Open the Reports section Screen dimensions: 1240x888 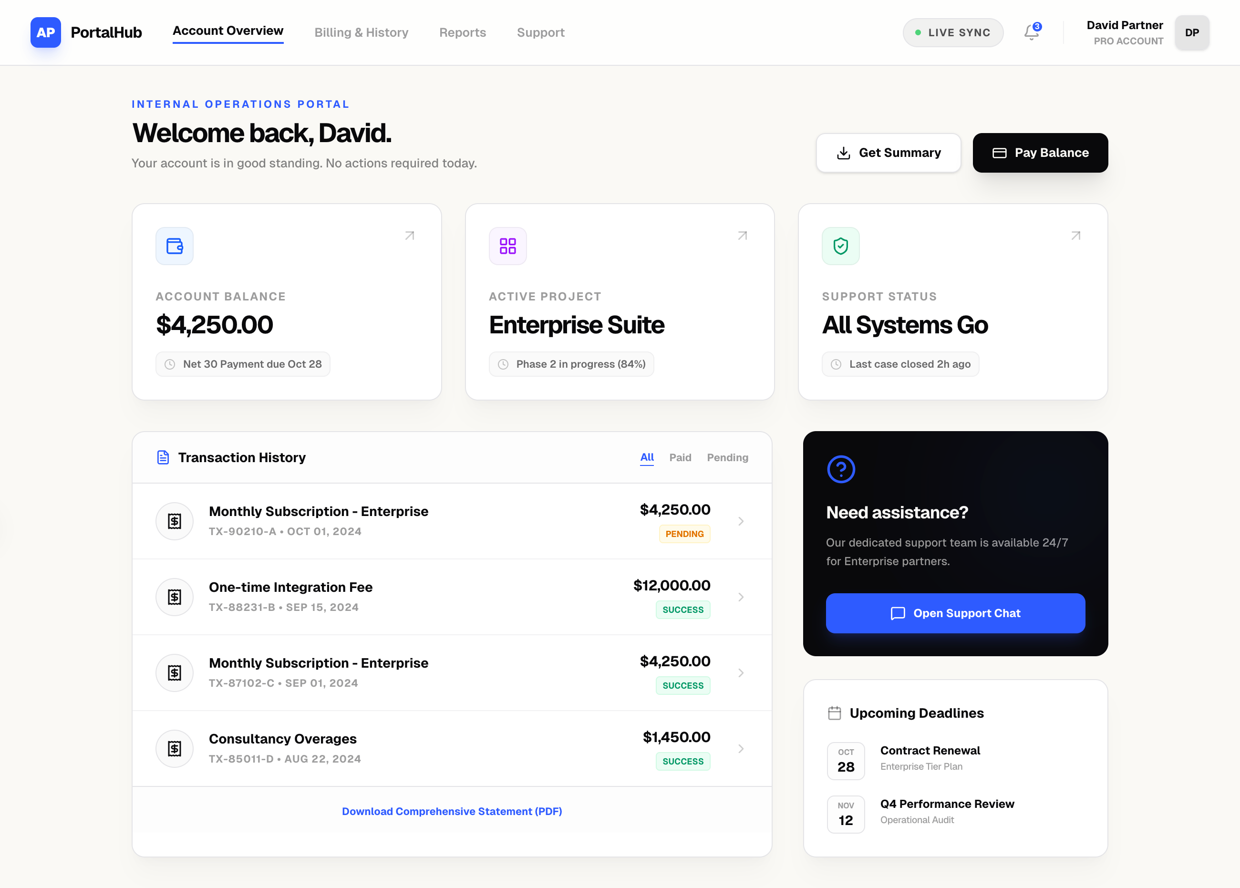click(463, 32)
